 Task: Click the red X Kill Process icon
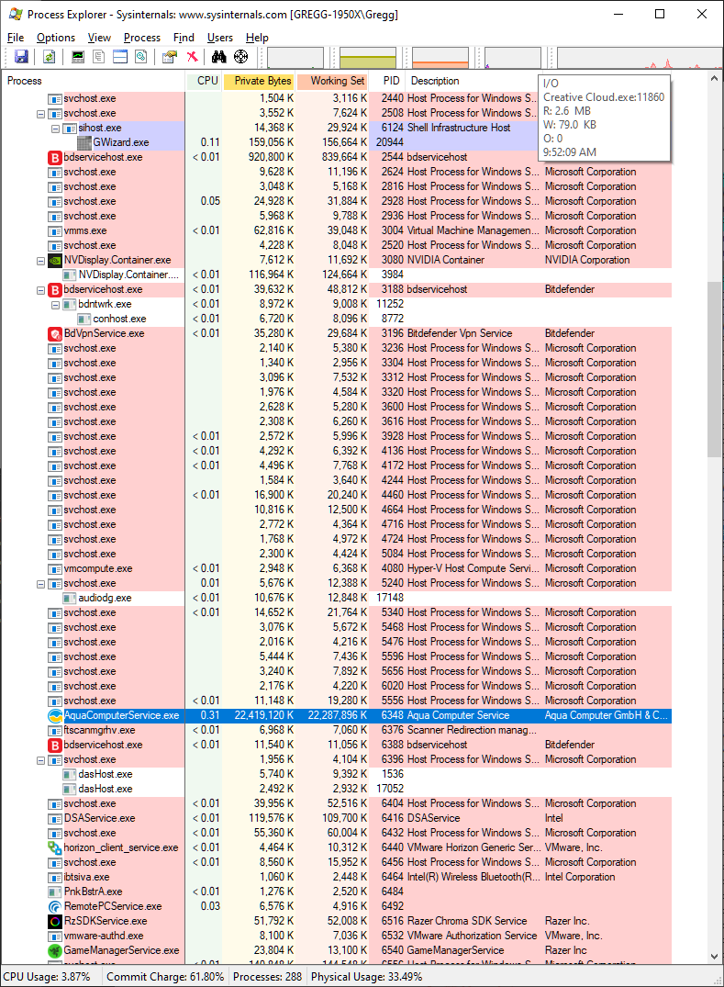[x=192, y=57]
